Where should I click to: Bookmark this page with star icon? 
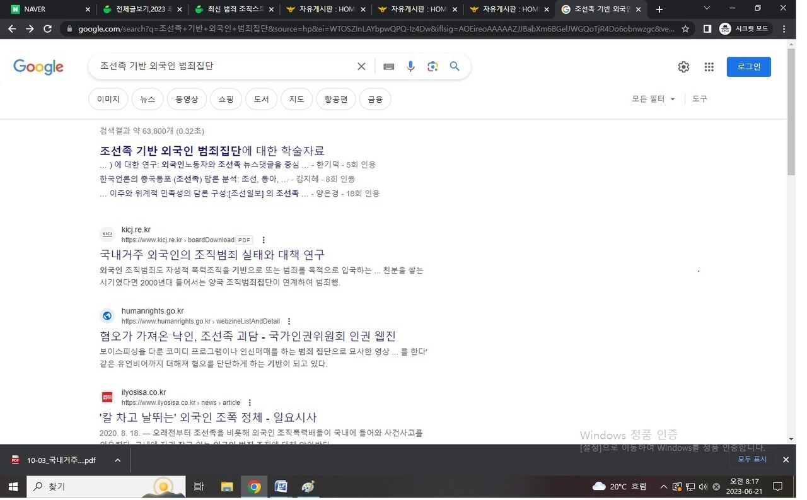point(685,29)
